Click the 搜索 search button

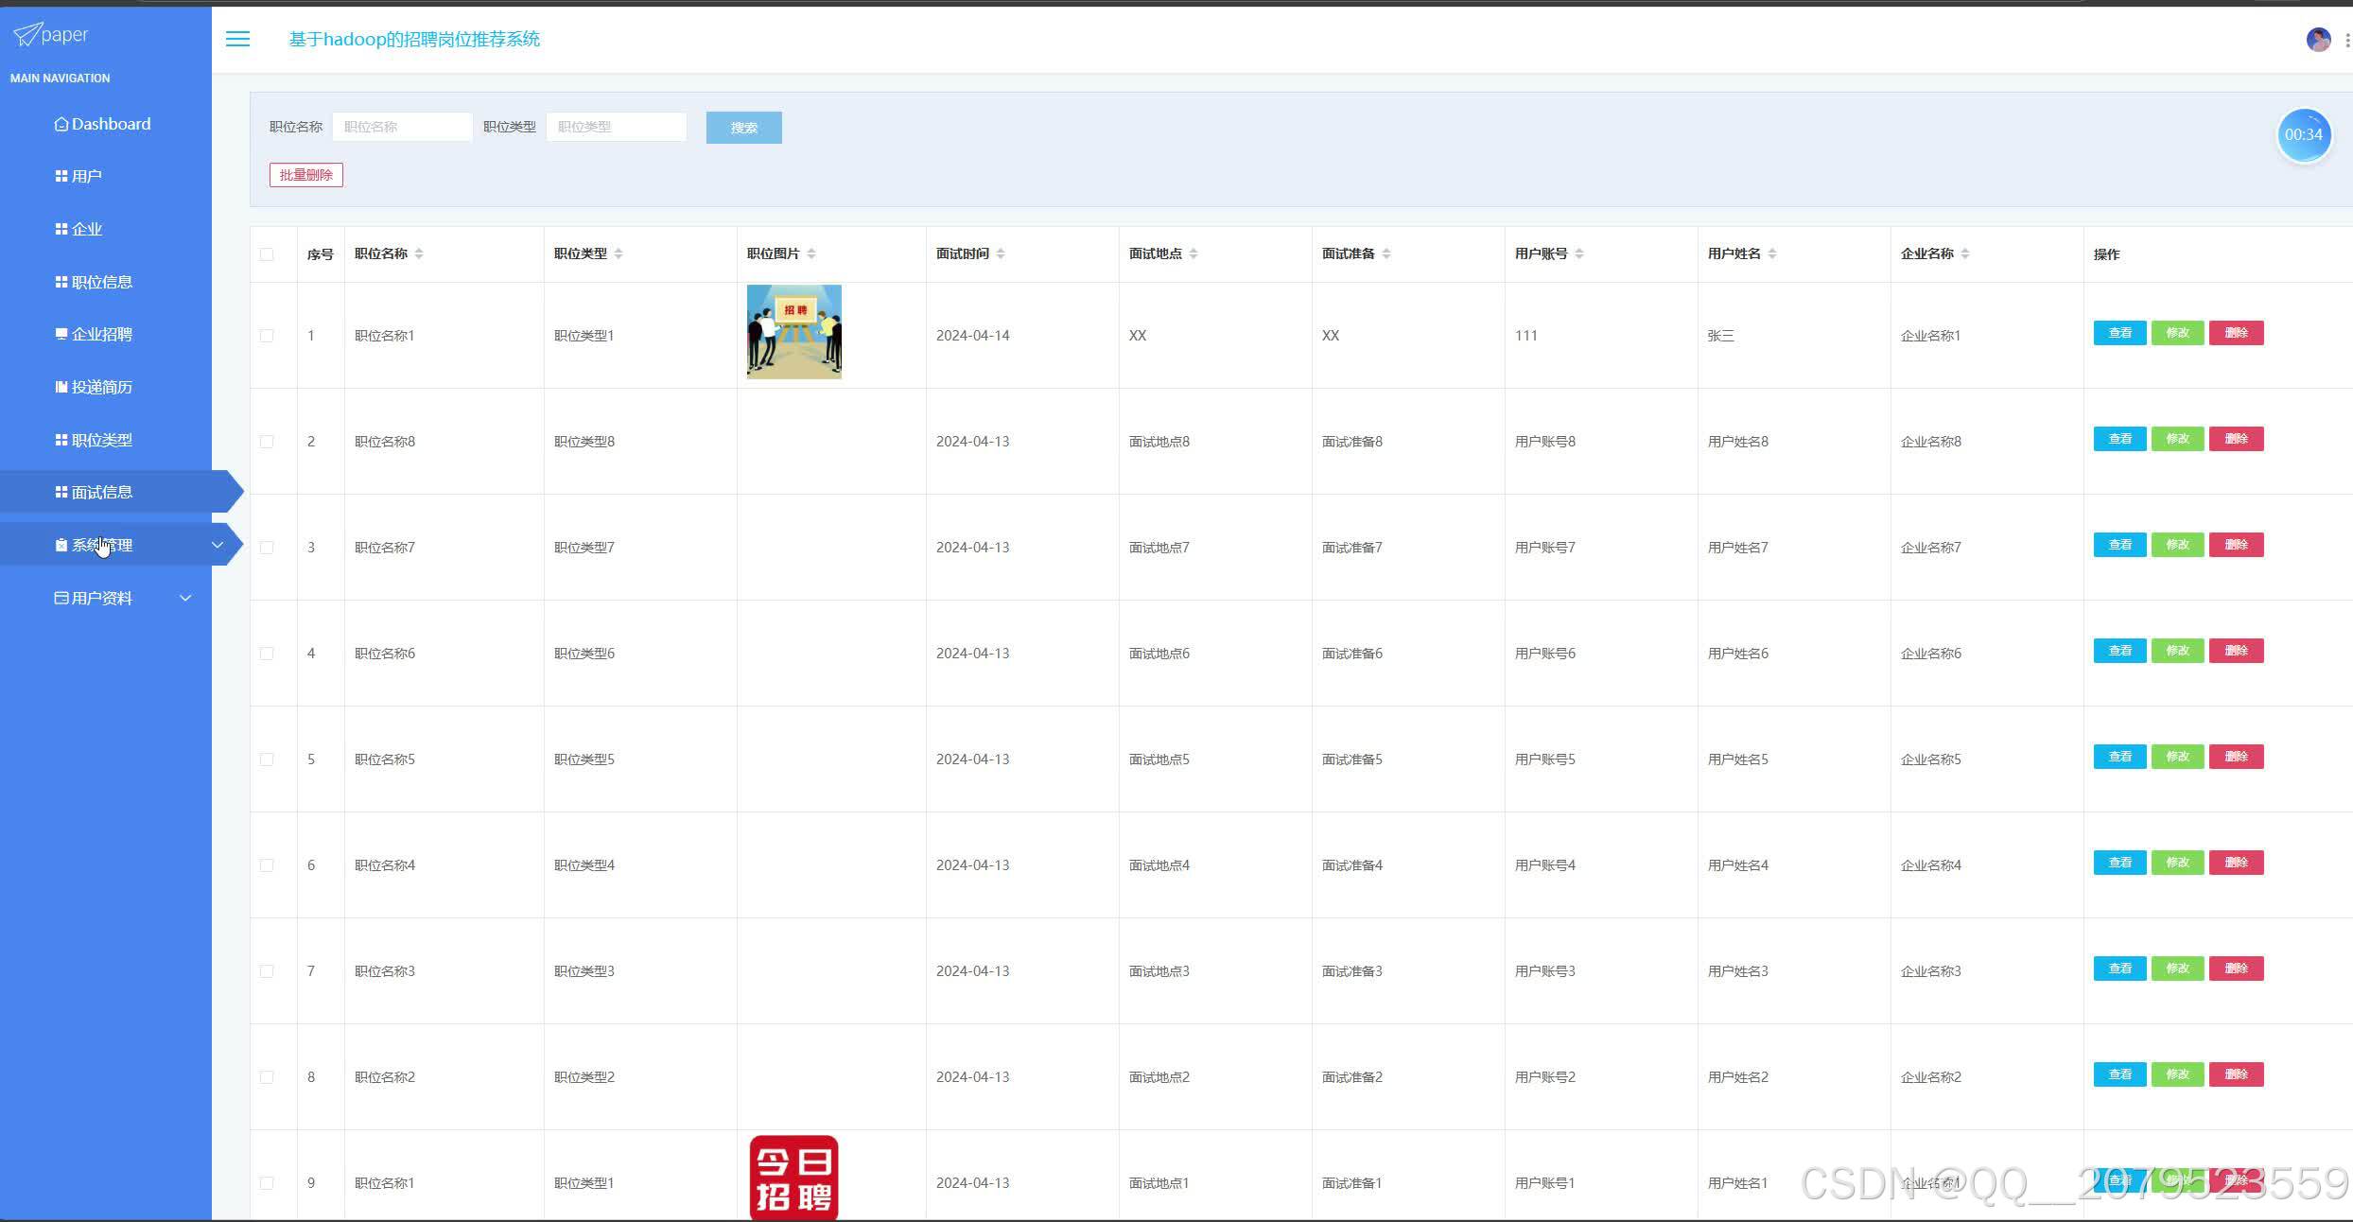coord(743,128)
